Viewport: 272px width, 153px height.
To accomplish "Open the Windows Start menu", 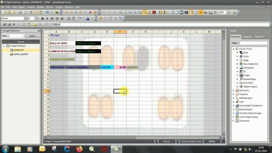I will 5,149.
